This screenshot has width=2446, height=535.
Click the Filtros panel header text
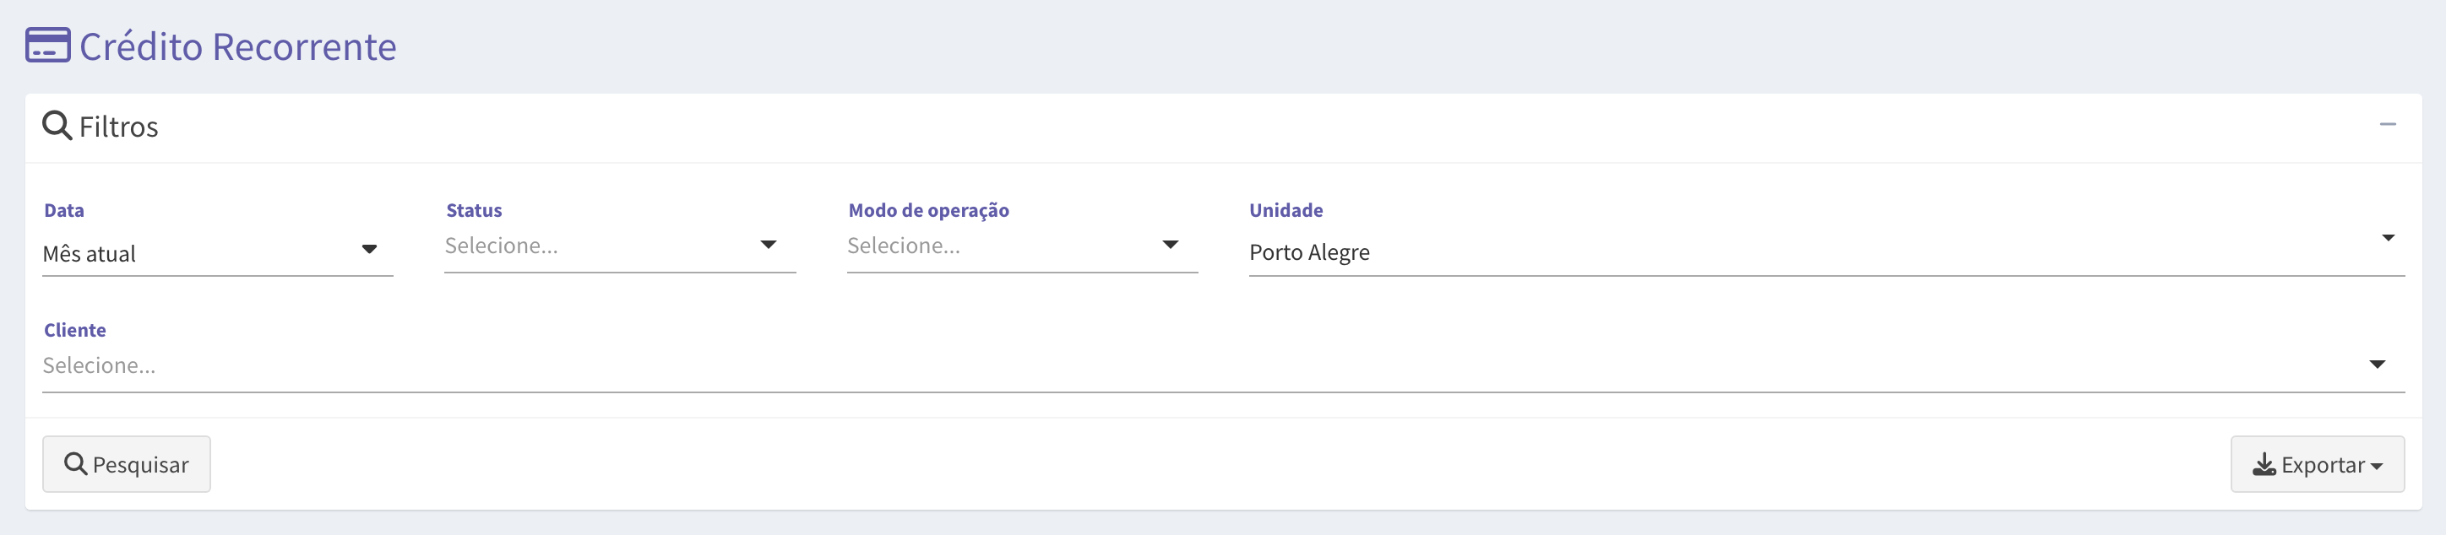tap(119, 127)
